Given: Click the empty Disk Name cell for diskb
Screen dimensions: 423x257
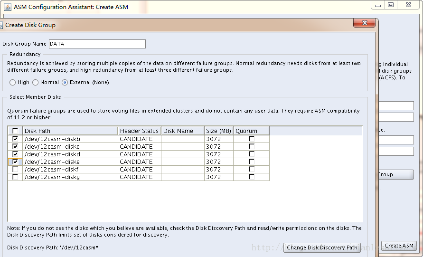Looking at the screenshot, I should pyautogui.click(x=183, y=139).
